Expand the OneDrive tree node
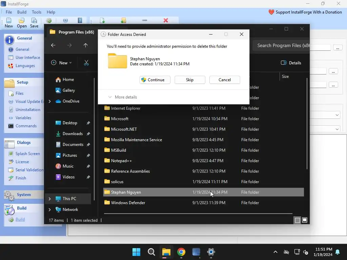 49,101
